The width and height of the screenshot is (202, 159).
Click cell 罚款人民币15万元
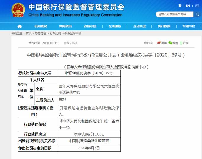[89, 134]
